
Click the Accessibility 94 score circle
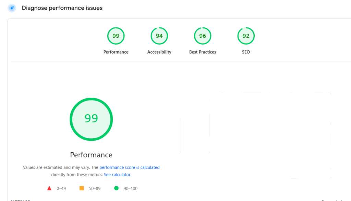(x=159, y=36)
